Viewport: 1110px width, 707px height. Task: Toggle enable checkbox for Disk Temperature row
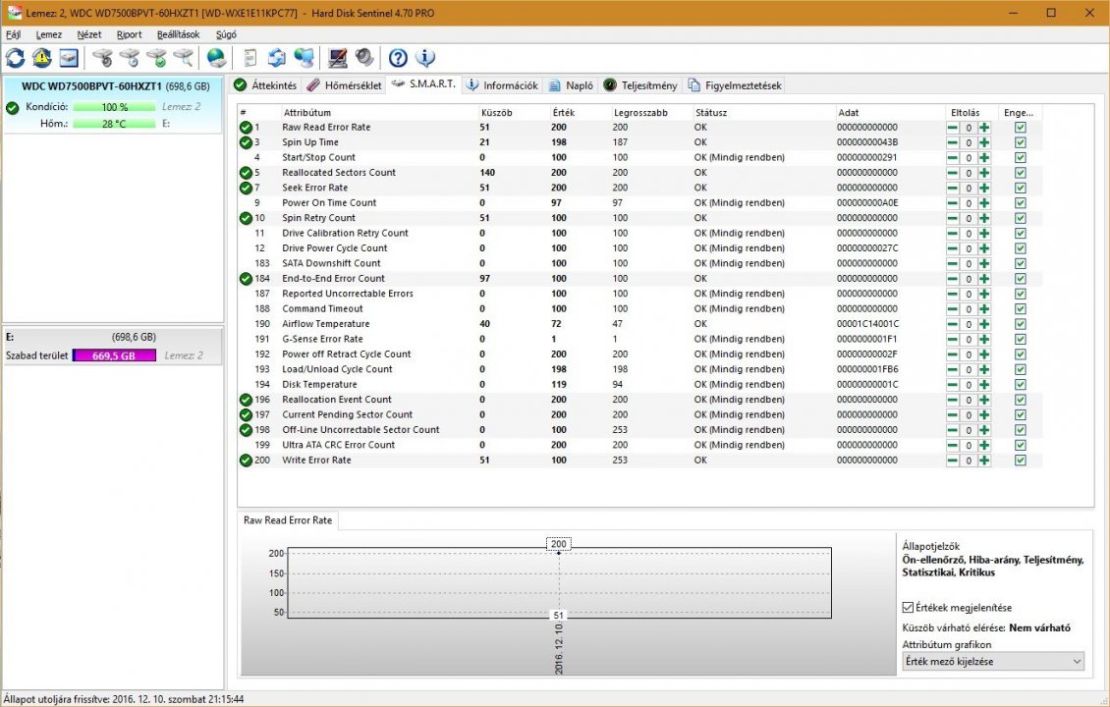[1020, 384]
